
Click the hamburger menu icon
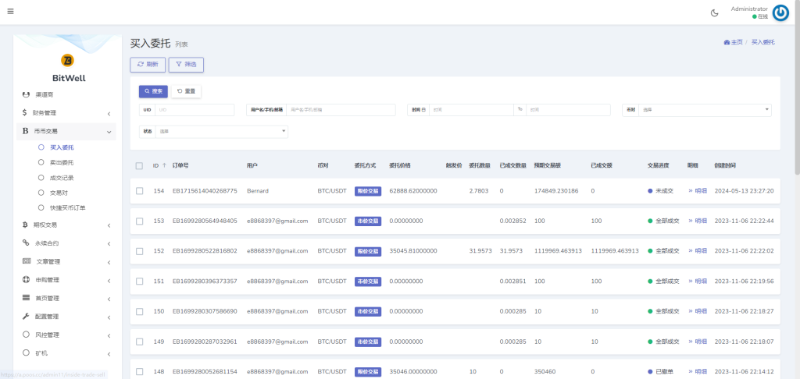(10, 12)
